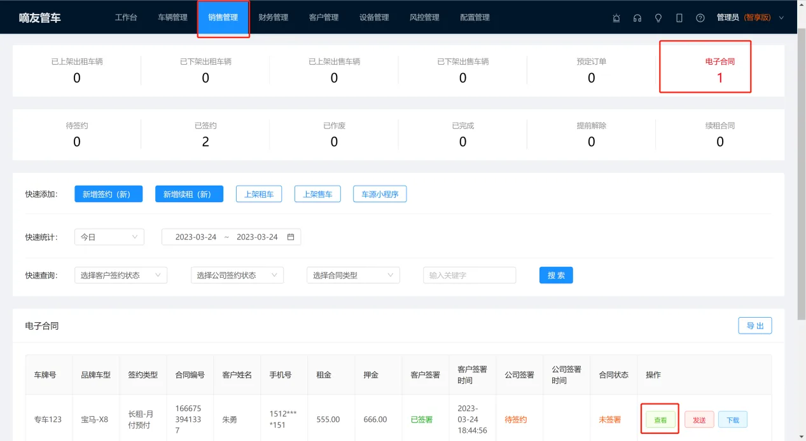Select 待签约 stat

point(77,134)
